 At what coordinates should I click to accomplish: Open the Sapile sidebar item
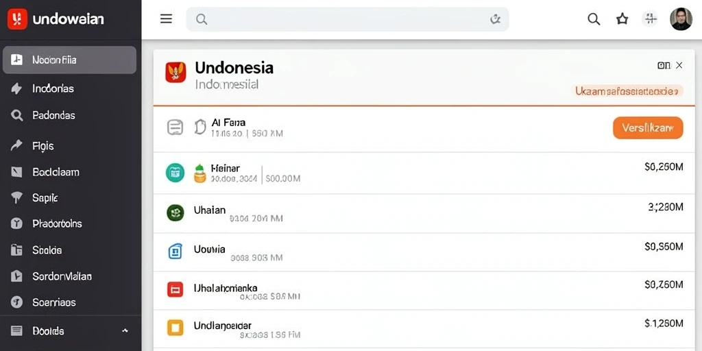pos(45,198)
